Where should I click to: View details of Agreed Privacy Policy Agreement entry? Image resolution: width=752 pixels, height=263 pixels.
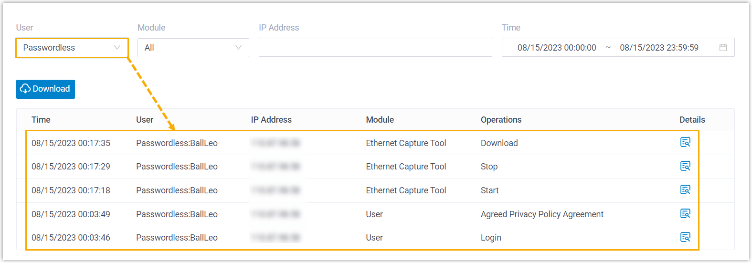click(685, 214)
